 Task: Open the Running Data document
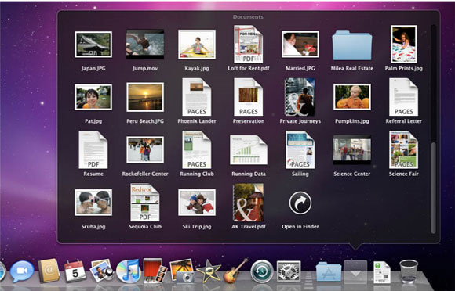pos(249,150)
